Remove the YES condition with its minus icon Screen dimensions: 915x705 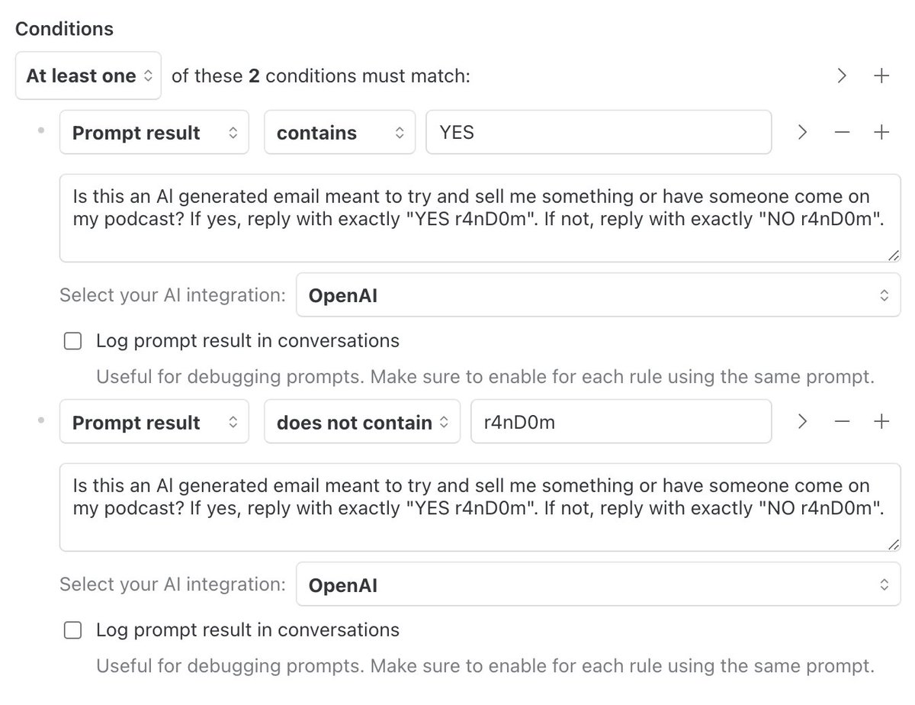[x=842, y=132]
